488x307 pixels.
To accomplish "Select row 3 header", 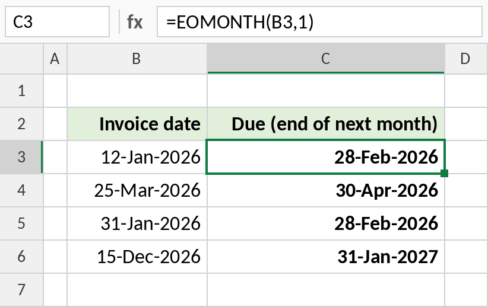I will click(21, 157).
